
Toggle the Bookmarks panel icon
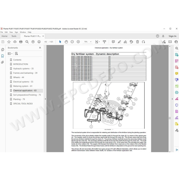pos(3,56)
